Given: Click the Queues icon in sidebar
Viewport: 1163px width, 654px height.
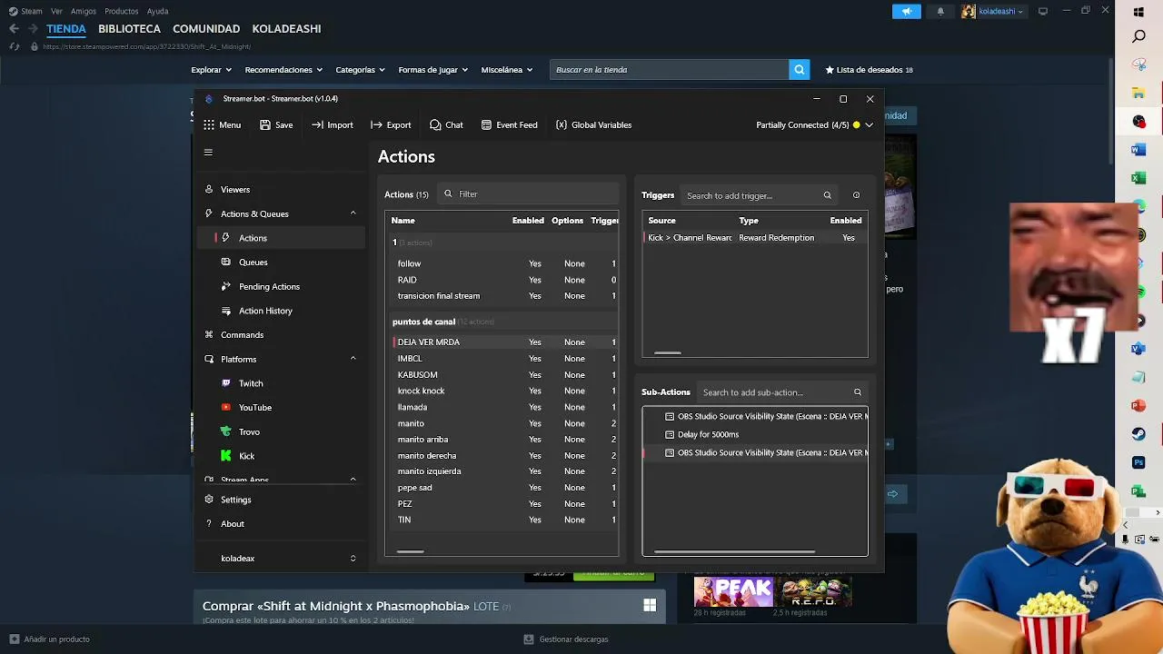Looking at the screenshot, I should click(226, 263).
